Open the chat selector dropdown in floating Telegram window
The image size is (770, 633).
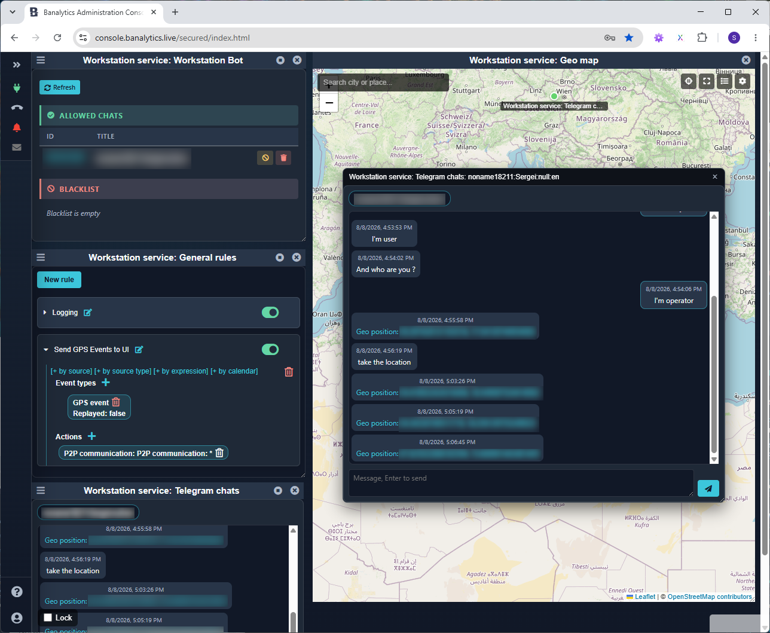click(399, 198)
